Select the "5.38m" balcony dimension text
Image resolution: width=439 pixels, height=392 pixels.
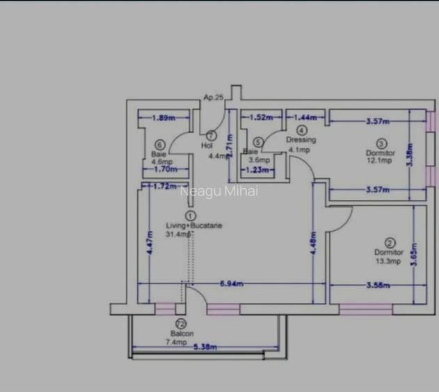(205, 347)
